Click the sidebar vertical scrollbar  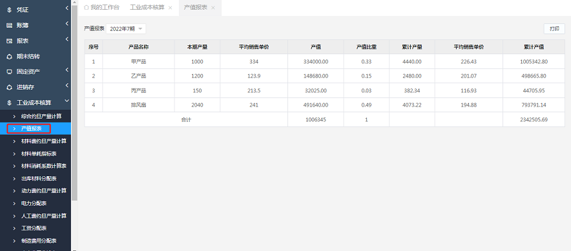pyautogui.click(x=75, y=103)
